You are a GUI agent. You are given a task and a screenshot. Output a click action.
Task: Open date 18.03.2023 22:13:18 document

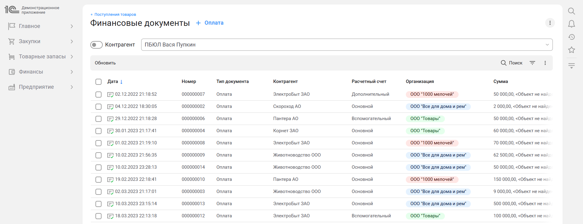pyautogui.click(x=136, y=216)
